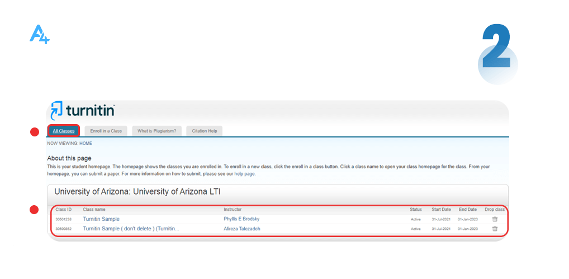Click the End Date column header
Screen dimensions: 569x279
click(x=468, y=209)
